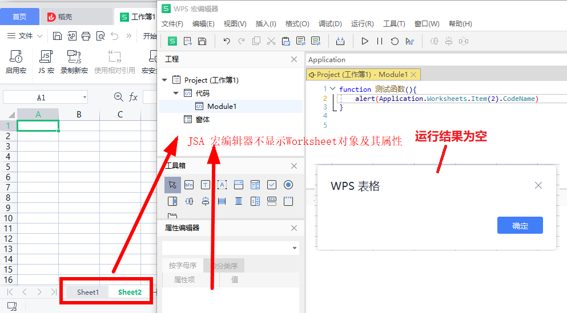Pick the label control with dotted A

[222, 185]
